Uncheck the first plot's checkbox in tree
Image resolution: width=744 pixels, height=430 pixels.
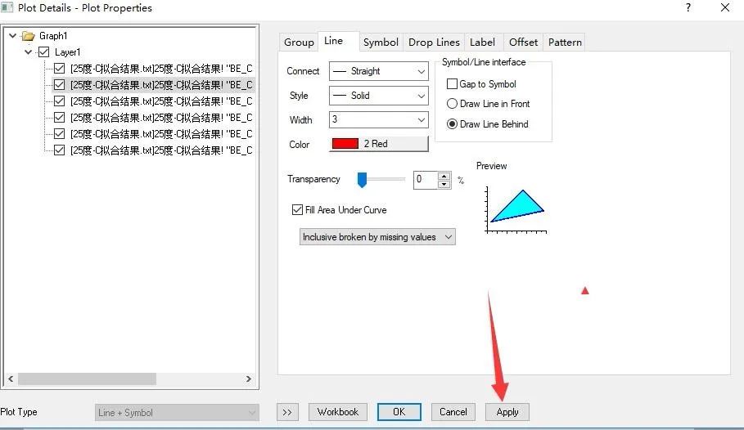[59, 69]
